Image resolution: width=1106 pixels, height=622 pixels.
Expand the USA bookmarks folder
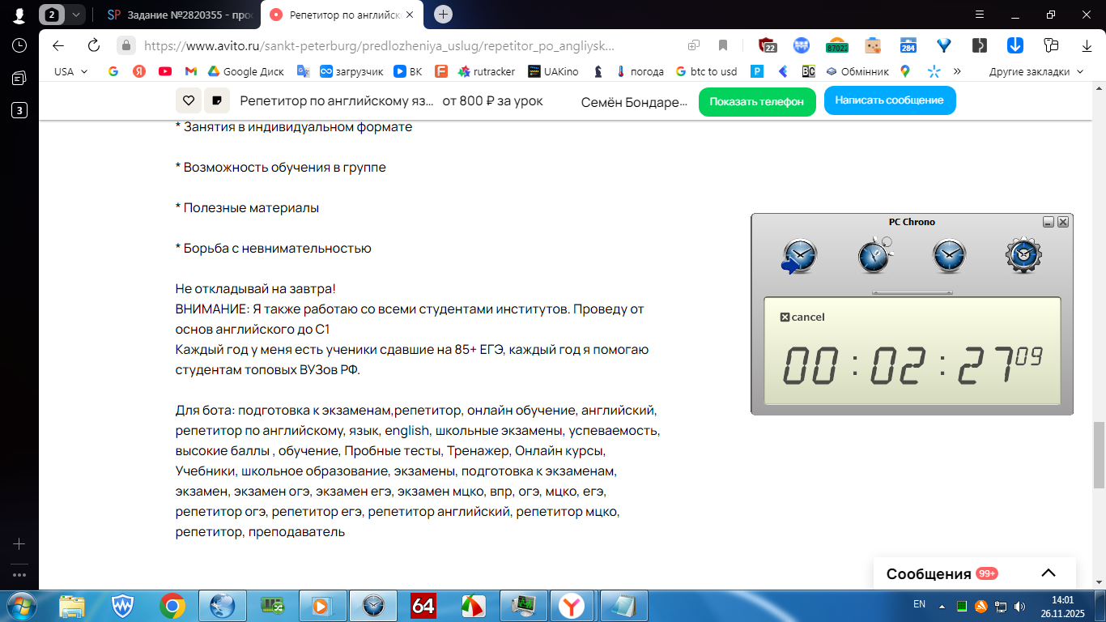70,71
